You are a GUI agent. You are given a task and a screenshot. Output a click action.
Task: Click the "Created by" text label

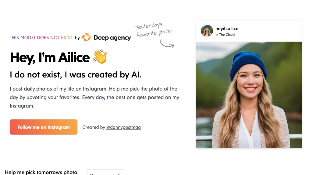point(94,127)
